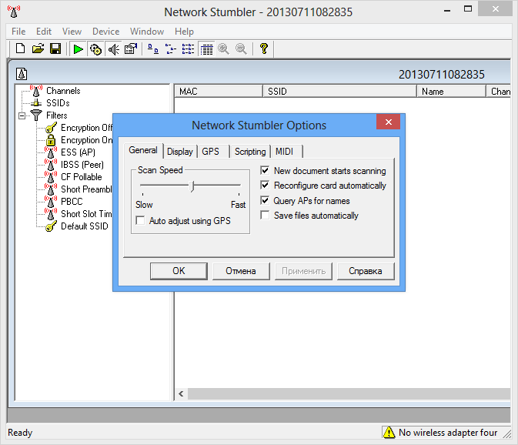518x445 pixels.
Task: Toggle New document starts scanning checkbox
Action: (x=265, y=170)
